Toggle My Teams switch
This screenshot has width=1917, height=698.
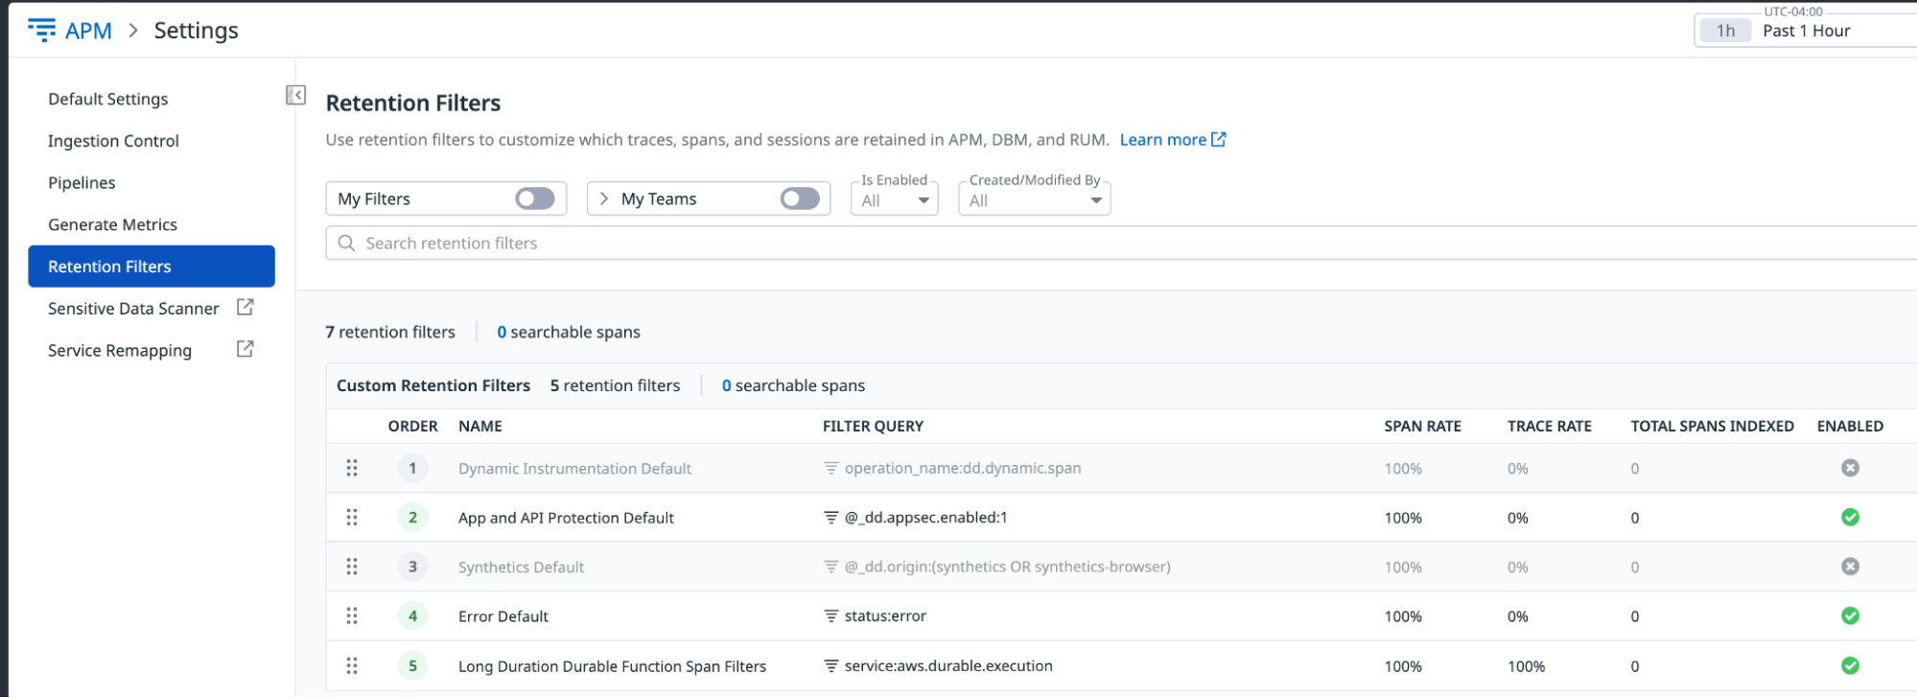point(800,198)
